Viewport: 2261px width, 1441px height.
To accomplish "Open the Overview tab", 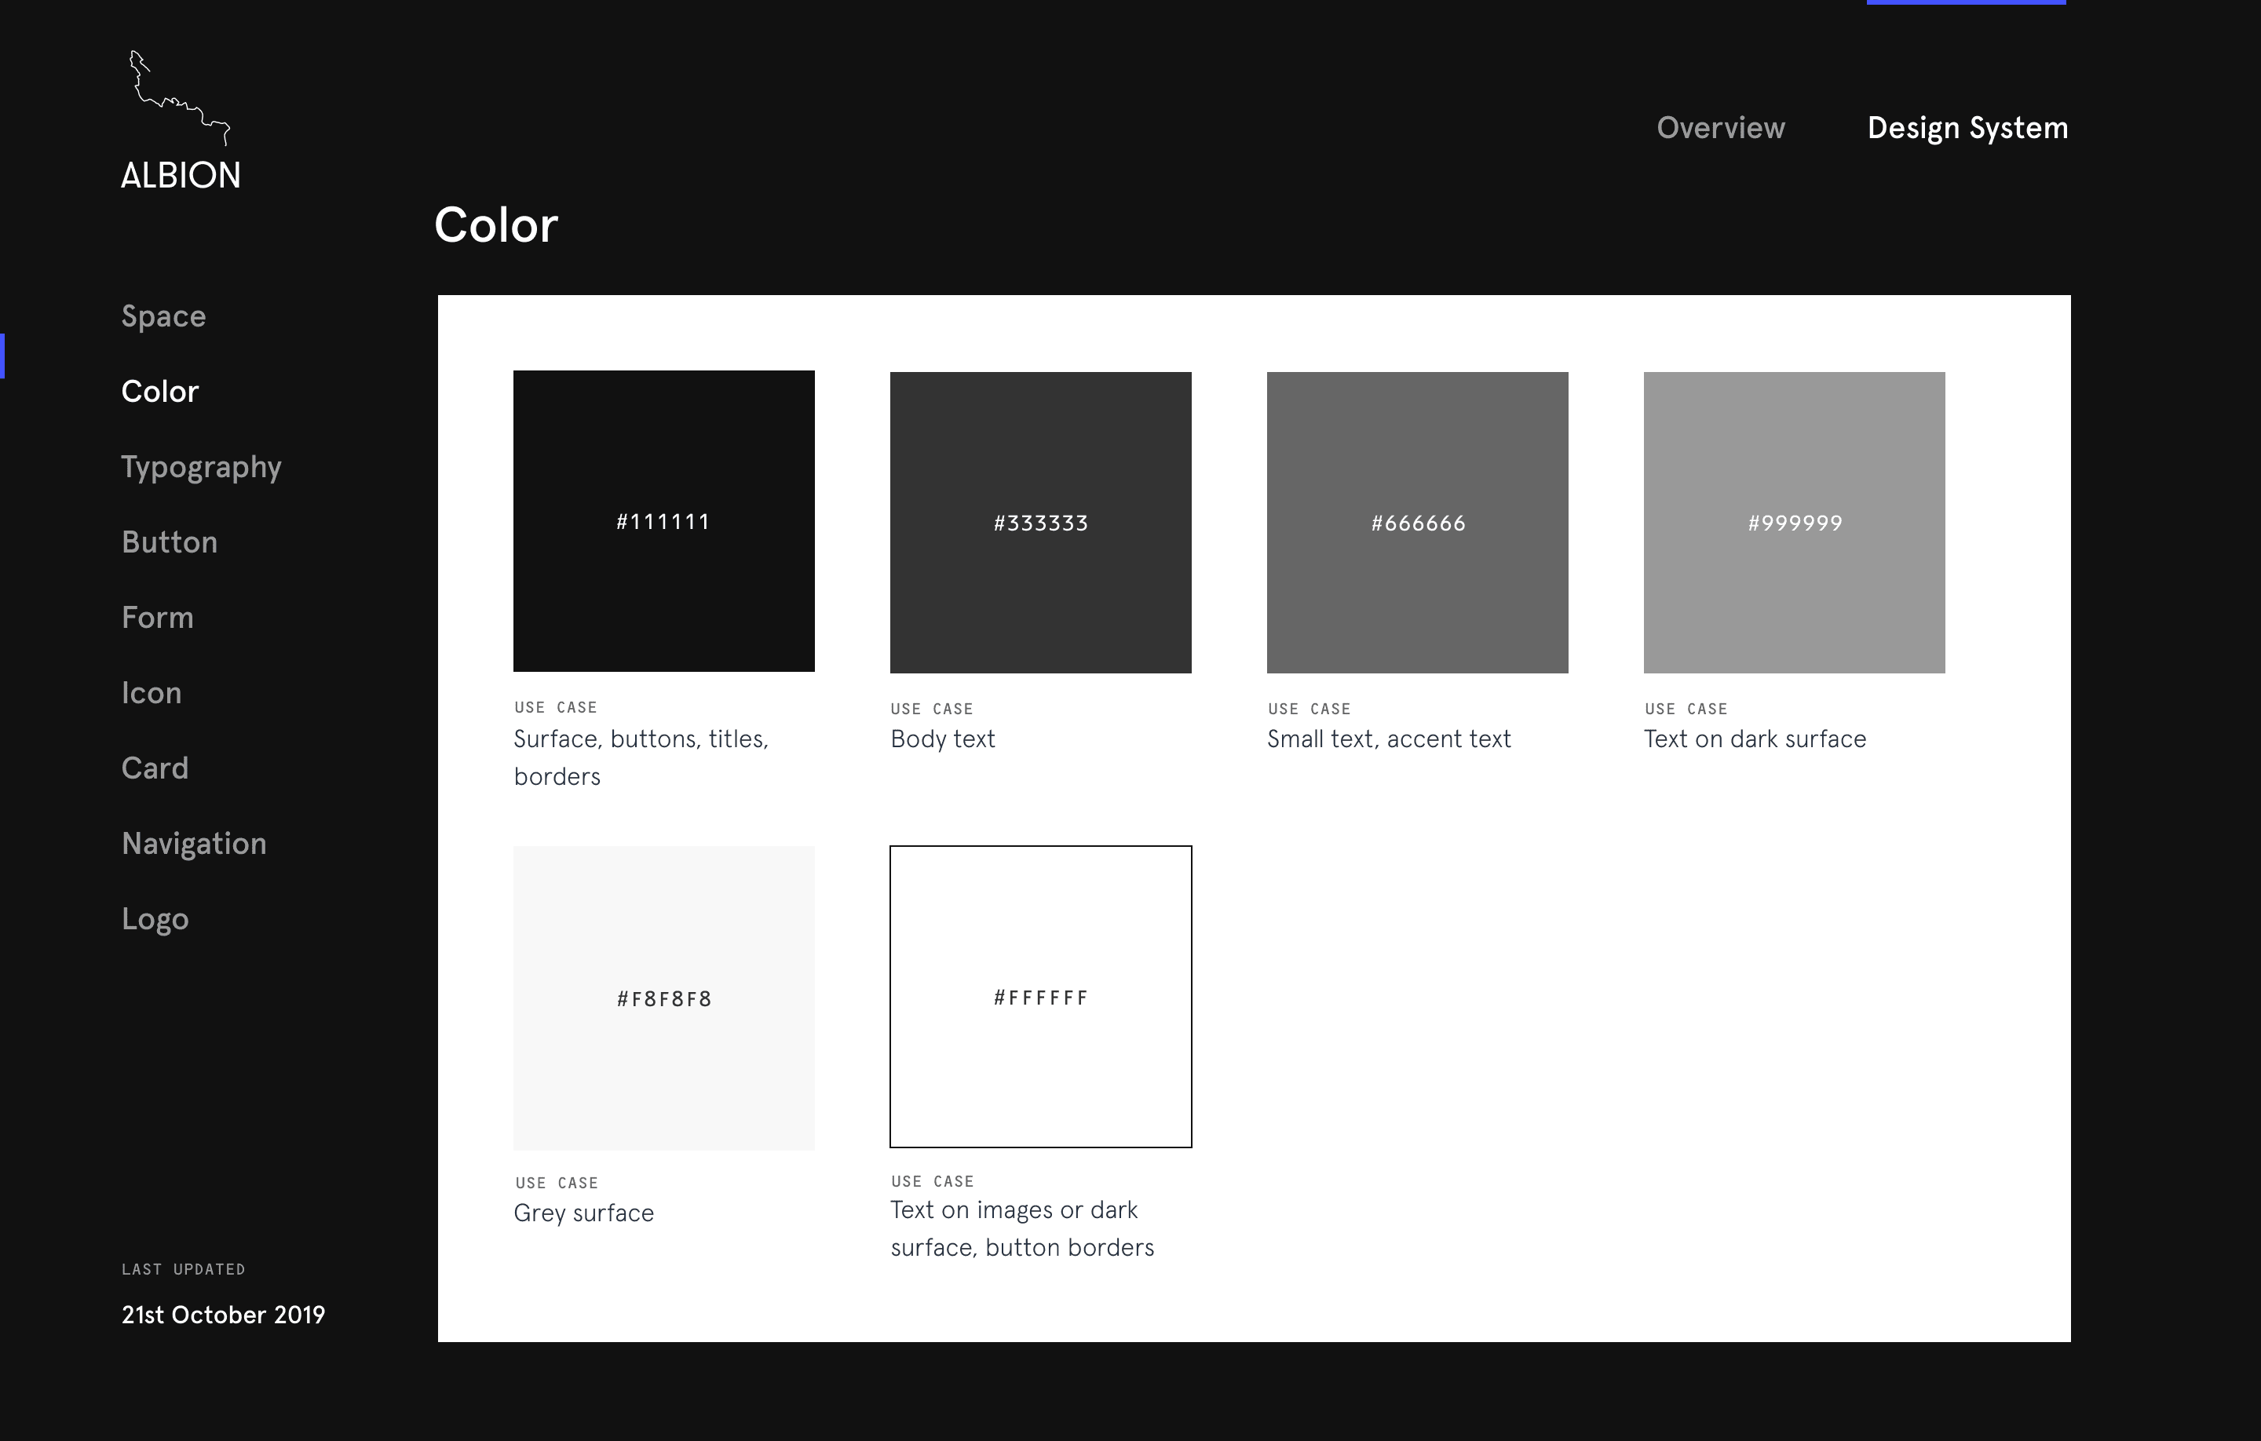I will click(1720, 128).
